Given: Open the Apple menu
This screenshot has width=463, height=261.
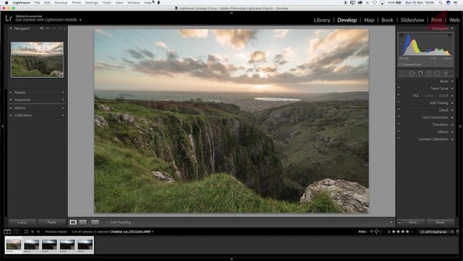Looking at the screenshot, I should [6, 3].
